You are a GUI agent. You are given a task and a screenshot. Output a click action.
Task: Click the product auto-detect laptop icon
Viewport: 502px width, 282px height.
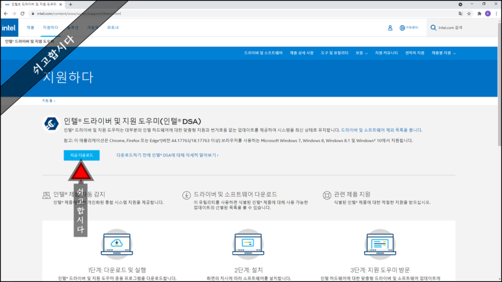tap(46, 195)
